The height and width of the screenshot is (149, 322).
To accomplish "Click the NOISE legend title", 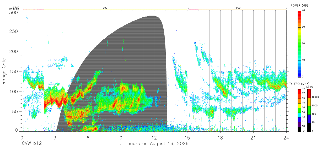I will click(311, 87).
